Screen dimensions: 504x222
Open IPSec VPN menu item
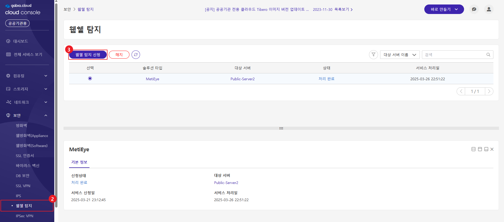click(x=25, y=216)
